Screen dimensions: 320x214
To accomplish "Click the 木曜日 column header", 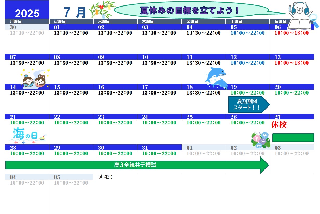I will (x=159, y=22).
